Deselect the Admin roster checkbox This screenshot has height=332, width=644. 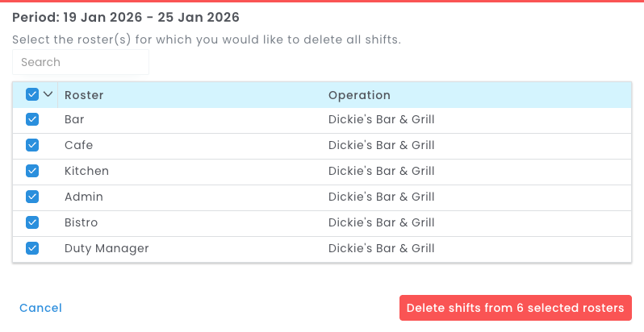(x=32, y=197)
